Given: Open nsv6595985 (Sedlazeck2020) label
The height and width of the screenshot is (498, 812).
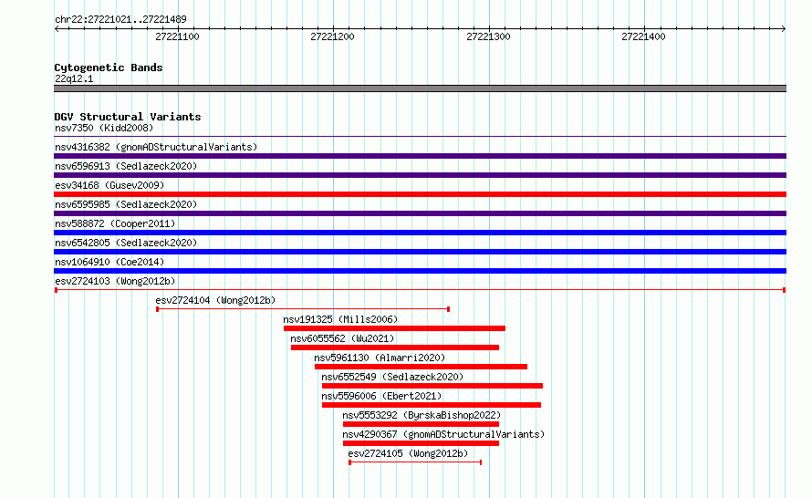Looking at the screenshot, I should pos(126,204).
